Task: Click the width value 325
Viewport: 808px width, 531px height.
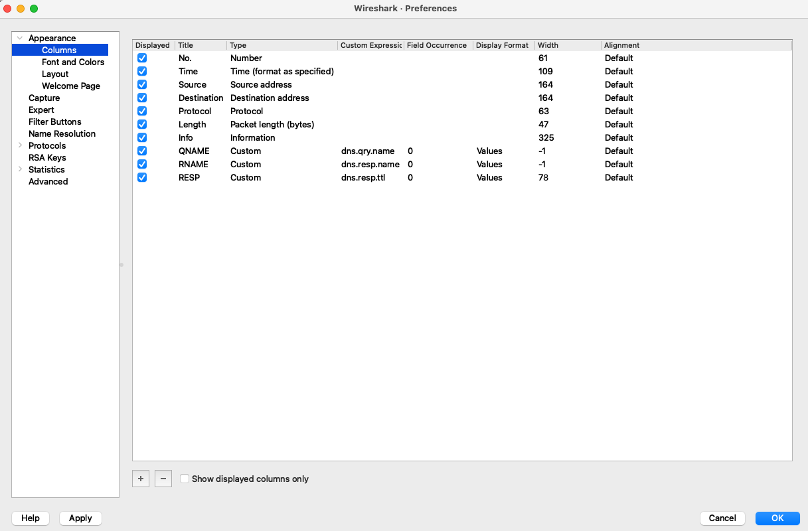Action: pos(546,137)
